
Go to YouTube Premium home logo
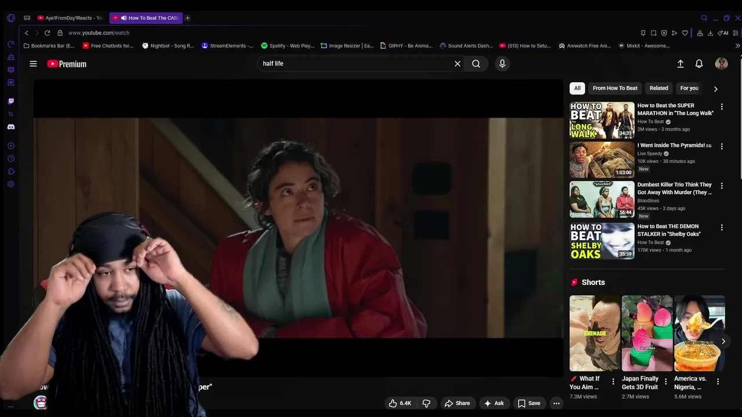coord(67,64)
